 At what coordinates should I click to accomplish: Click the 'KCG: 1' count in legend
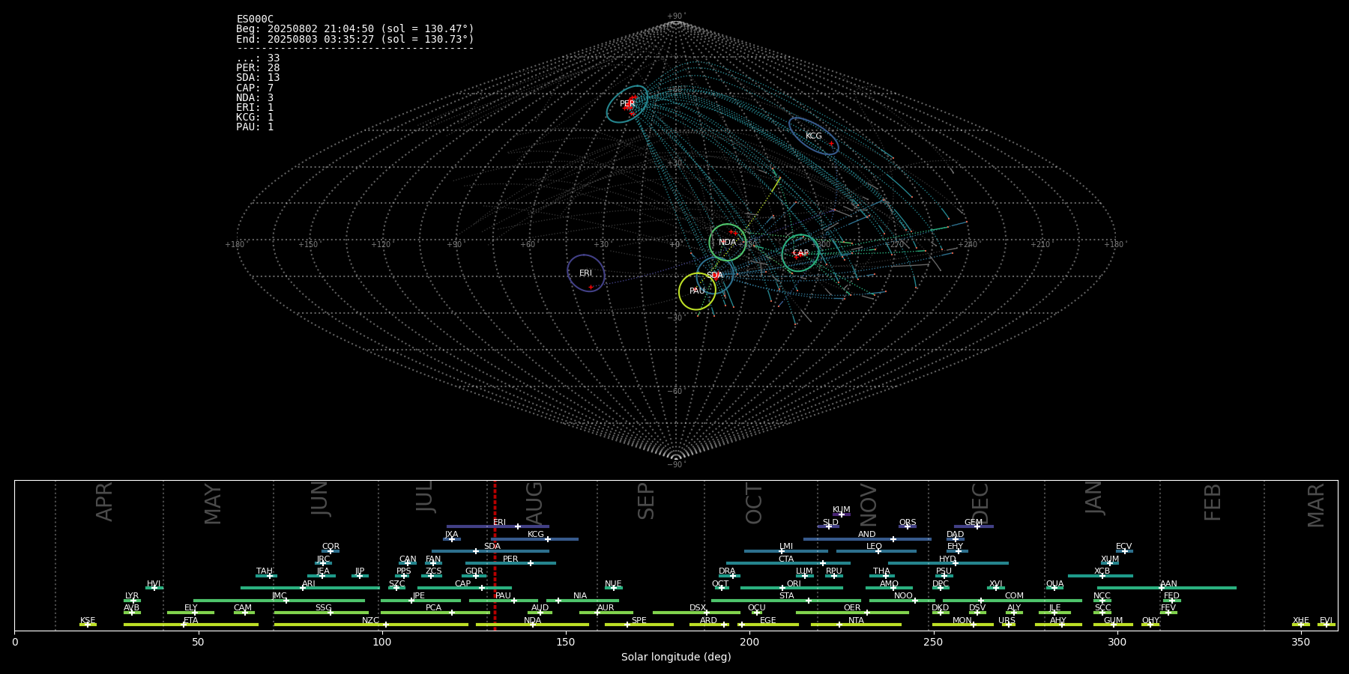[255, 118]
